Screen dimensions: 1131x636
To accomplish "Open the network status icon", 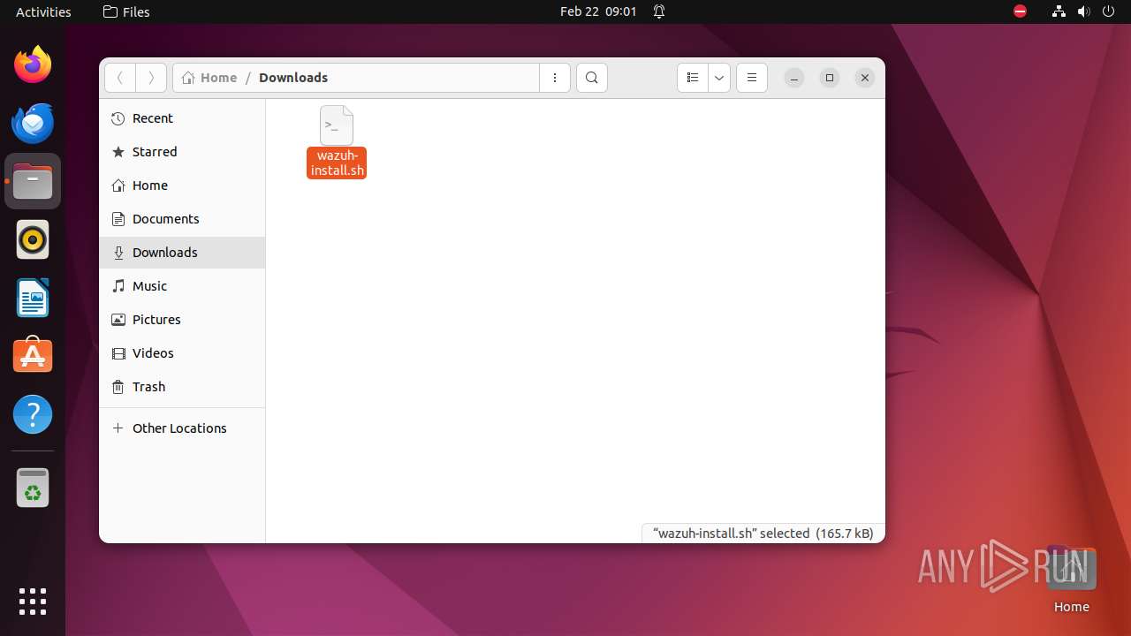I will tap(1059, 11).
